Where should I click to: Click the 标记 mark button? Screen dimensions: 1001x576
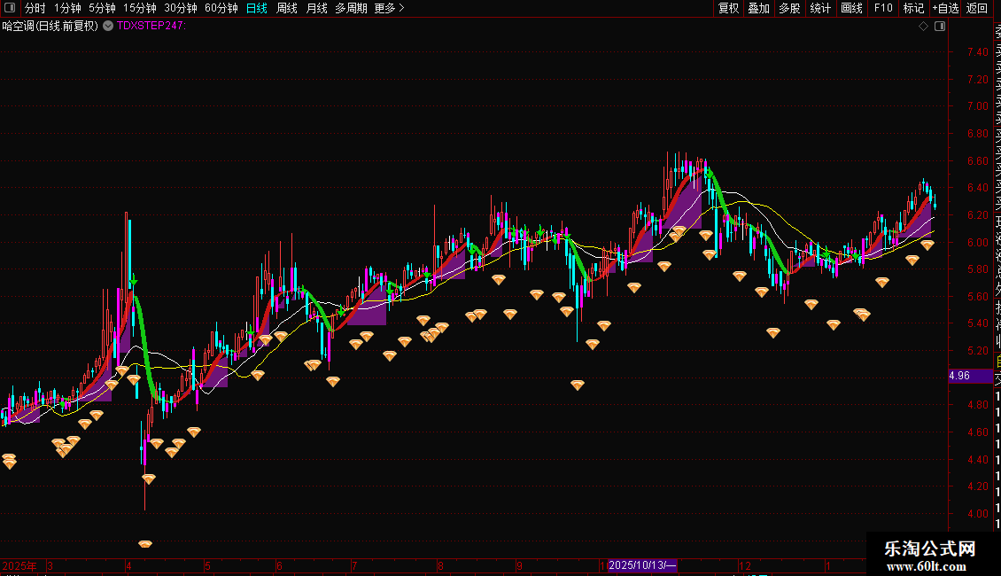(x=914, y=8)
